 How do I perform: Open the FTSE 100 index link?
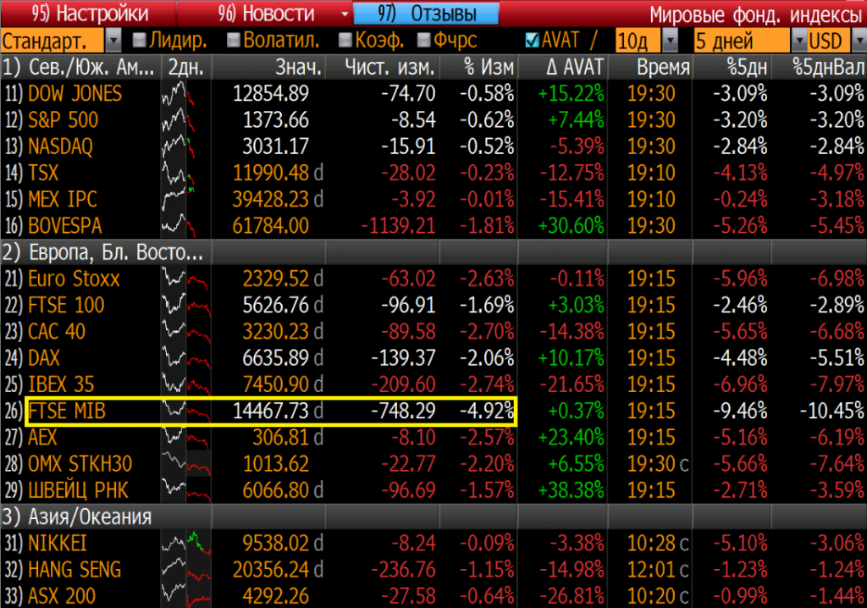pos(66,306)
